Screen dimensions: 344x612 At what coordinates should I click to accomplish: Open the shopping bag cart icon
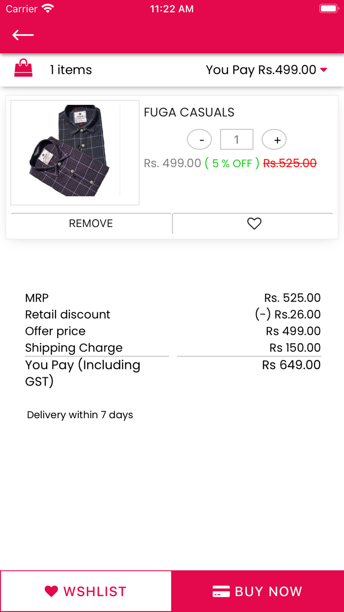[x=23, y=69]
